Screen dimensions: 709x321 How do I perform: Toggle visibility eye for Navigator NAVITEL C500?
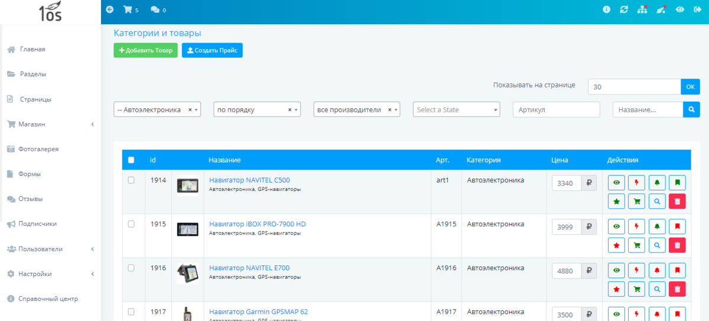616,183
